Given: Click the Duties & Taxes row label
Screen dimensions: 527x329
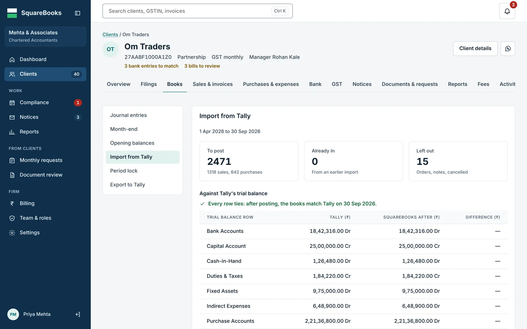Looking at the screenshot, I should 225,276.
